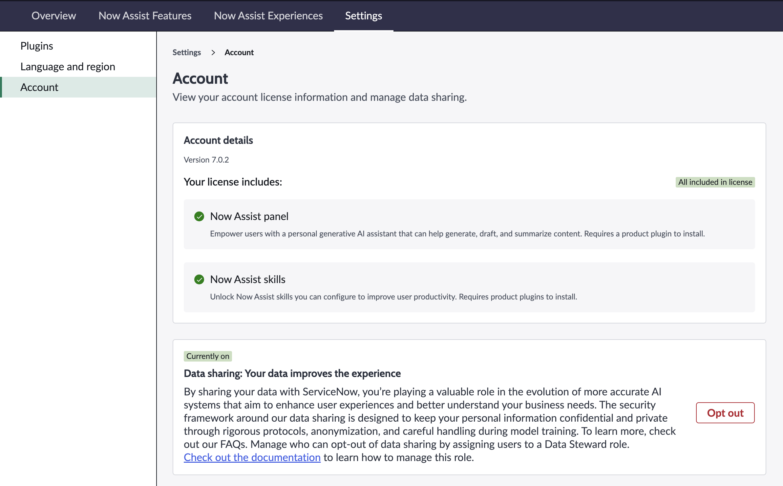This screenshot has width=783, height=486.
Task: Click the breadcrumb chevron separator
Action: pyautogui.click(x=213, y=53)
